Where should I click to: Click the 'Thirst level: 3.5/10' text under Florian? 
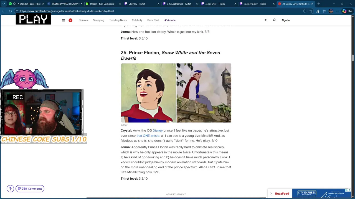[x=134, y=179]
